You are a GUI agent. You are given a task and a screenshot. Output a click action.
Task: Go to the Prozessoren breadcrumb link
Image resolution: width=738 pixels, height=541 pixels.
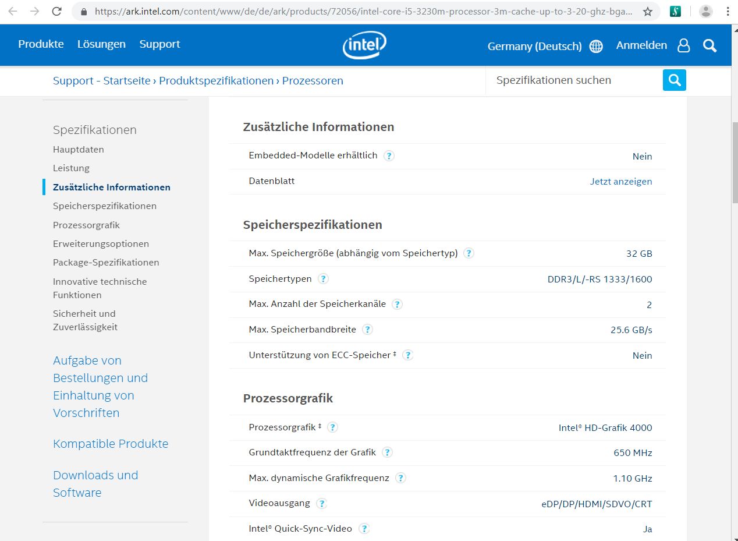(313, 81)
